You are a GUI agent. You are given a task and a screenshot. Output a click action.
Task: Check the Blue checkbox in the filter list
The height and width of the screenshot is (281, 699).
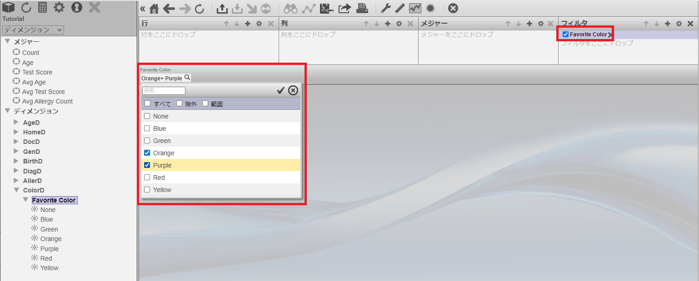(147, 128)
